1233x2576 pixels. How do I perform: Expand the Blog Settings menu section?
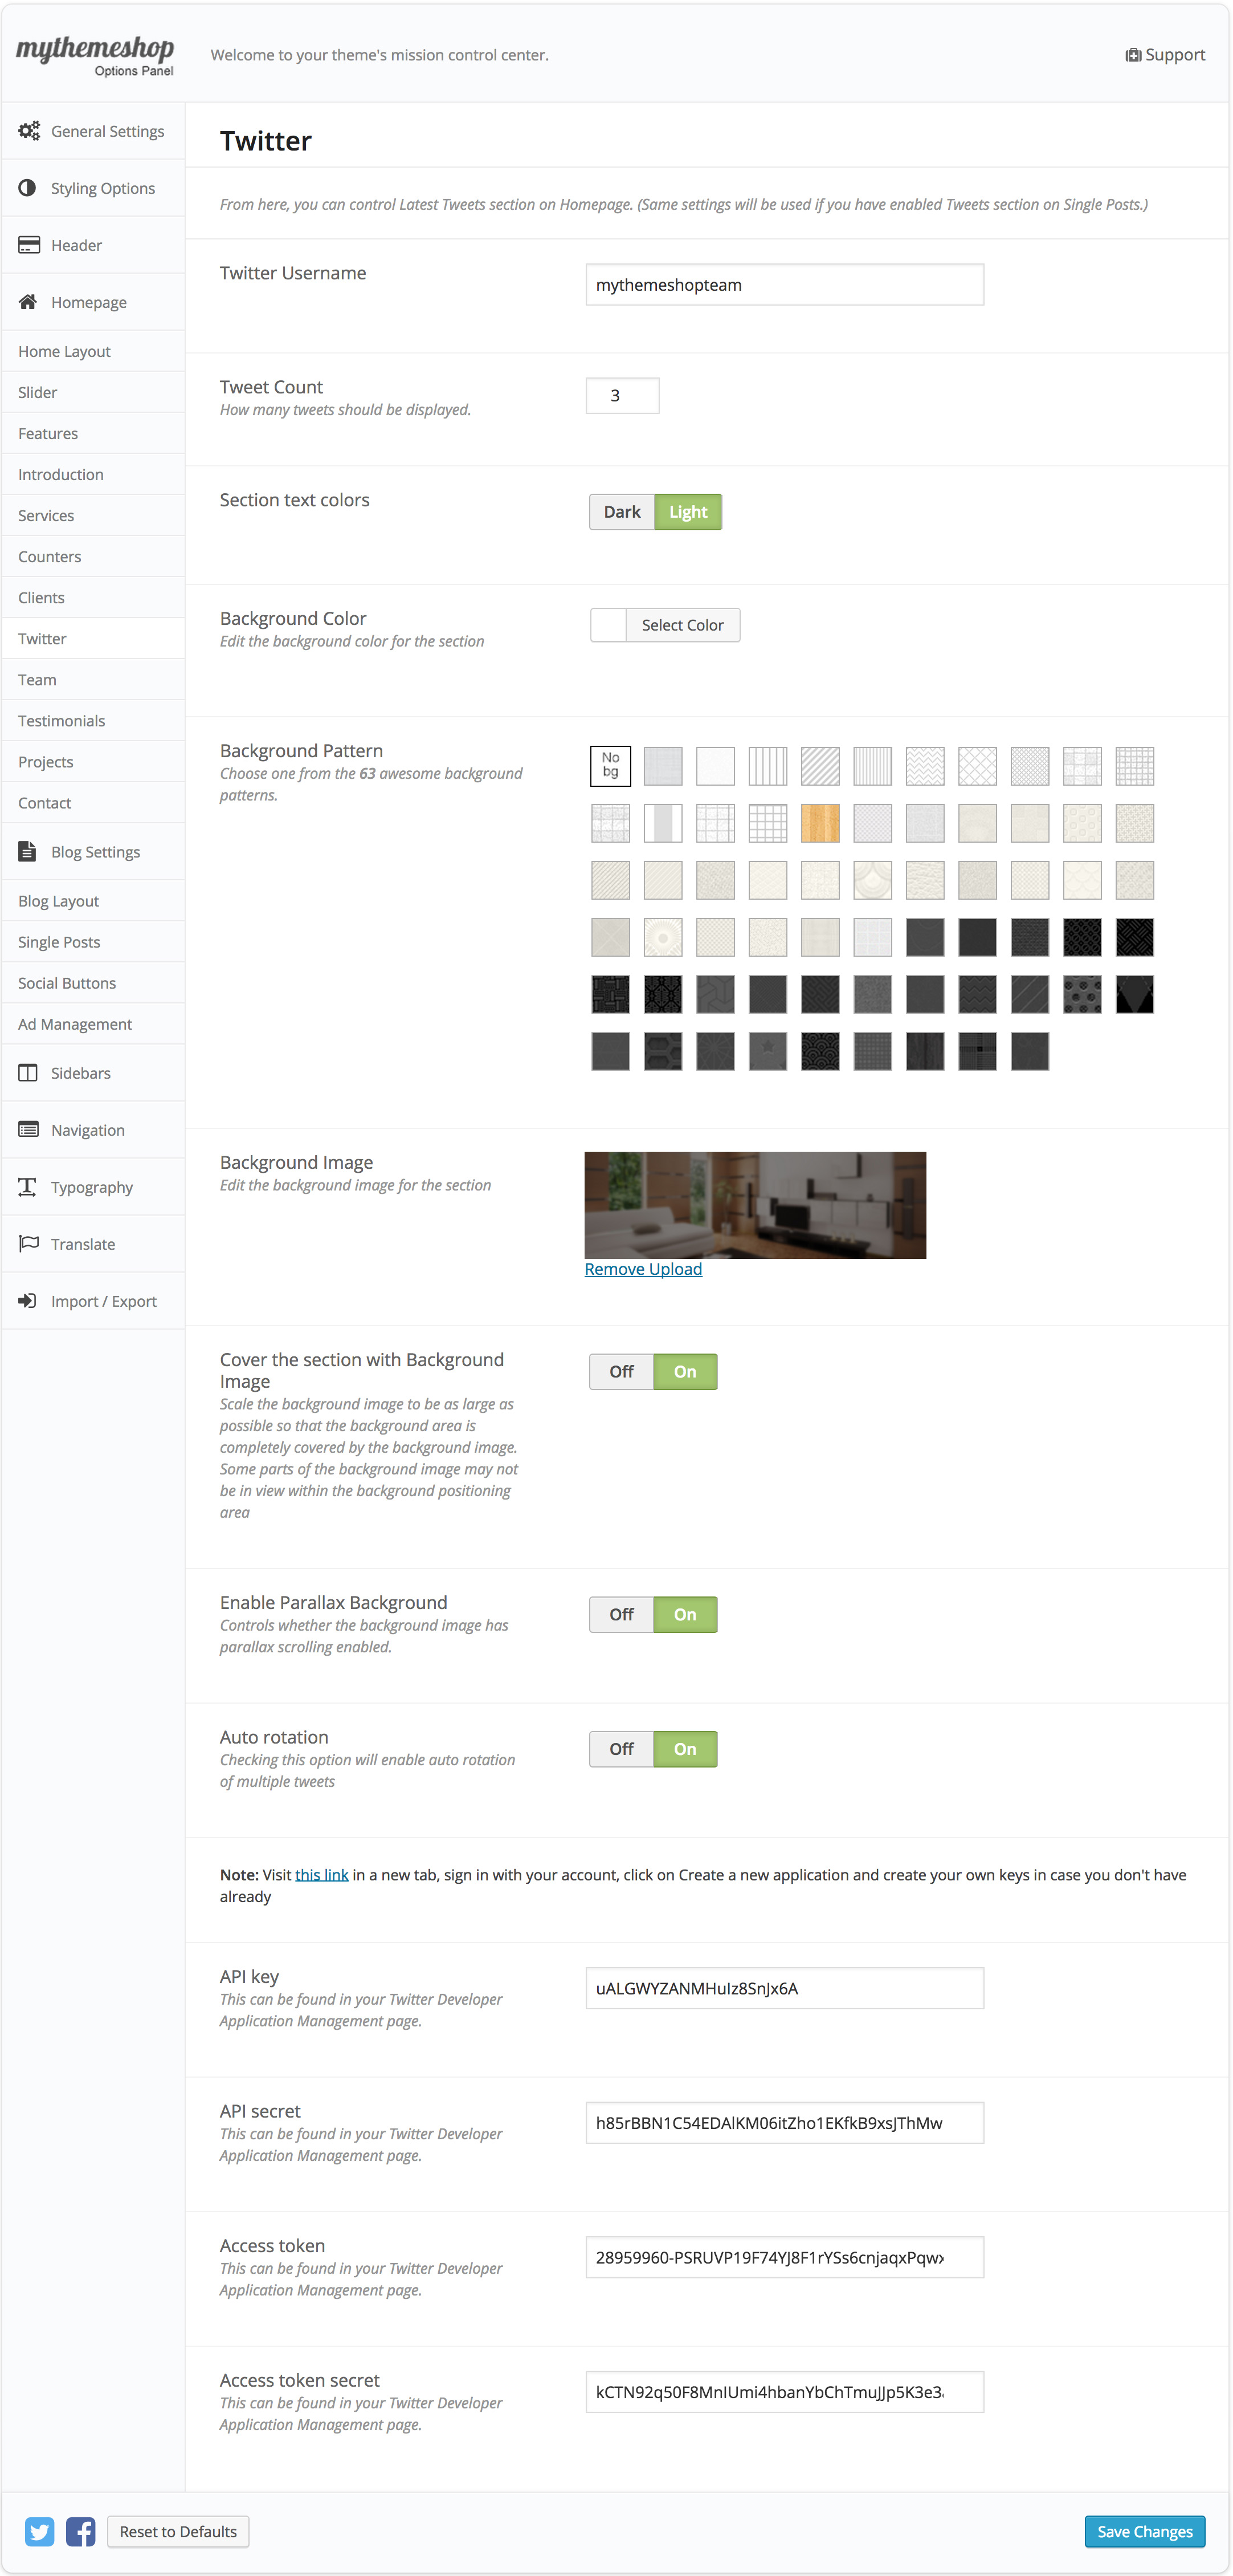95,852
